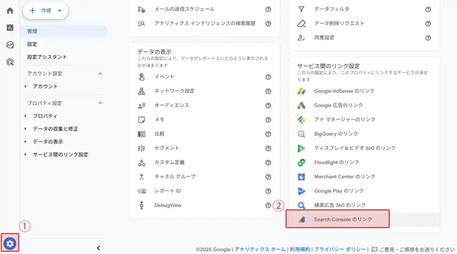Collapse the アカウント設定 section
Viewport: 457px width, 254px height.
[100, 74]
